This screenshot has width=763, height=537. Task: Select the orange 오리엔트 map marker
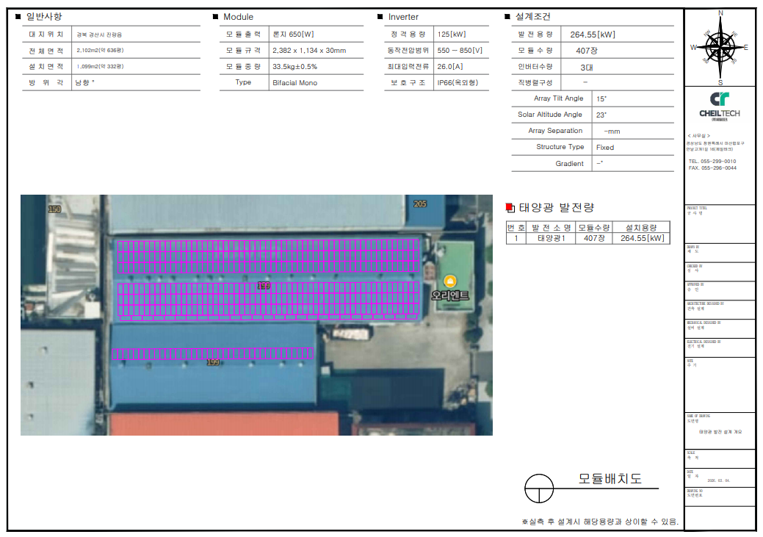(450, 281)
